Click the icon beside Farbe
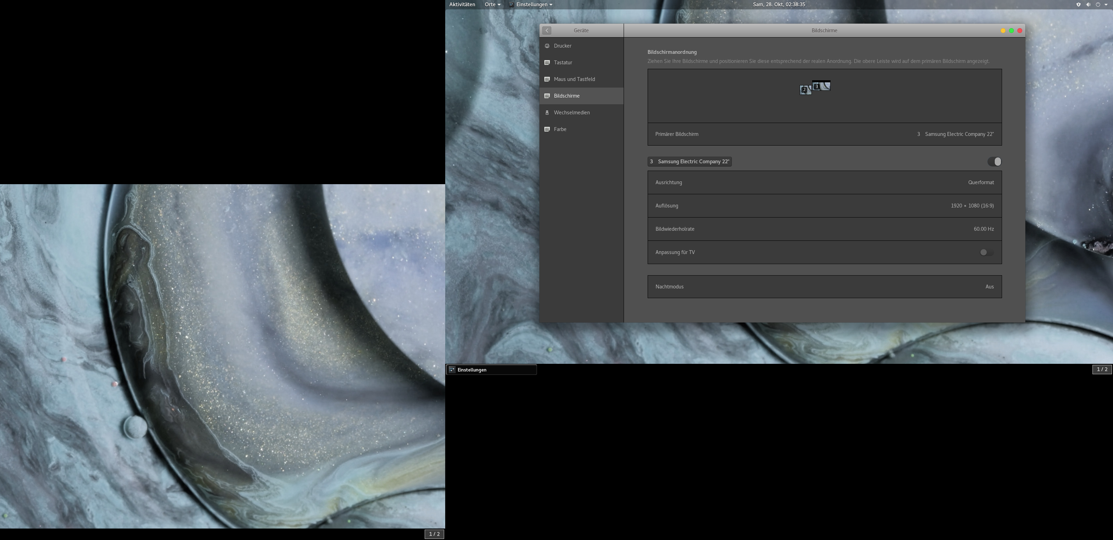Screen dimensions: 1113x540 (x=547, y=130)
